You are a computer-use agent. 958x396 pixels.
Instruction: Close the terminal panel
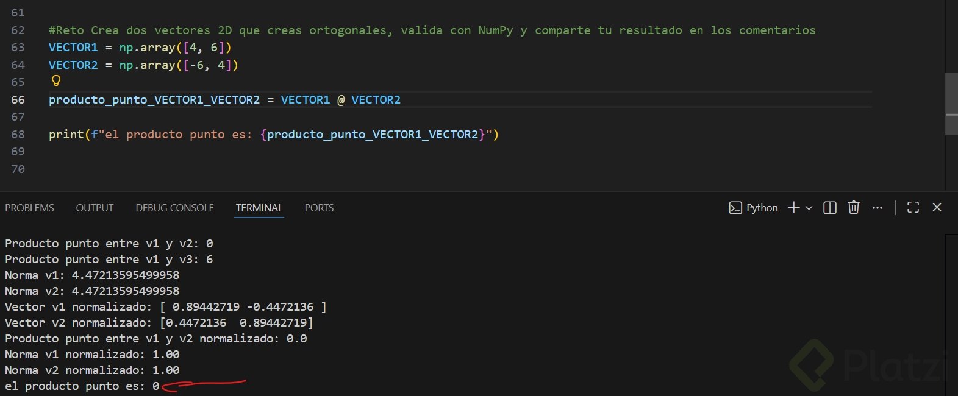[937, 208]
